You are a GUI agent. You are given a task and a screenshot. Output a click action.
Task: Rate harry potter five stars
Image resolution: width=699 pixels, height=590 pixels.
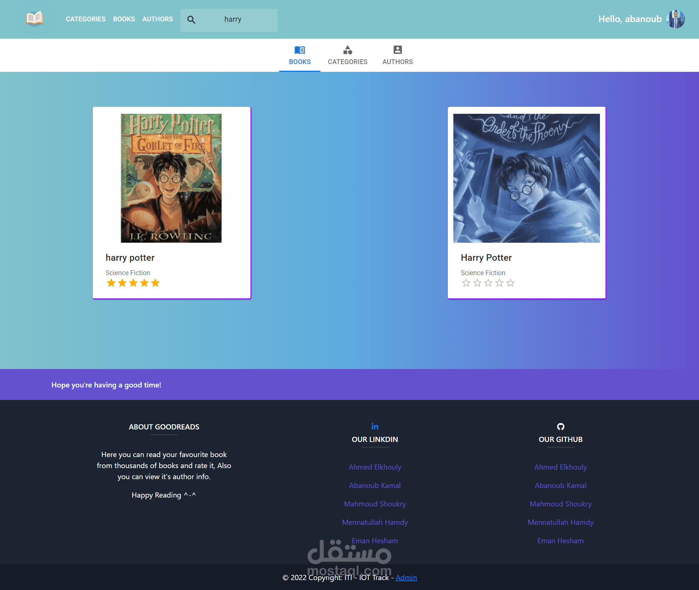155,283
